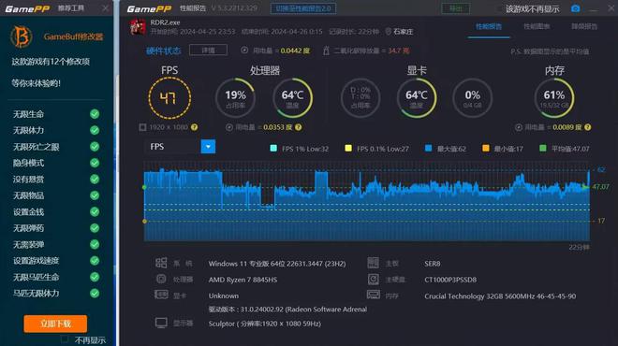
Task: Click blue 最大值 legend swatch
Action: coord(429,149)
